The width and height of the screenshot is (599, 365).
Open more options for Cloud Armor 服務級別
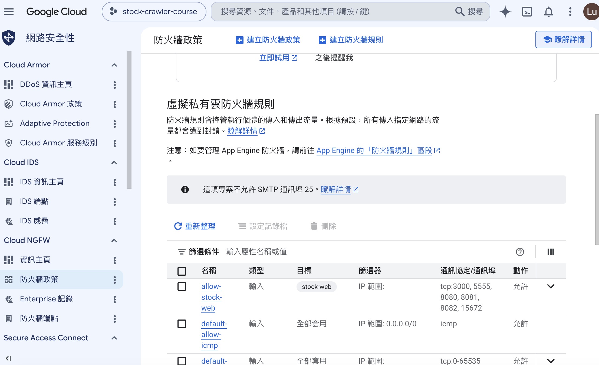(115, 143)
